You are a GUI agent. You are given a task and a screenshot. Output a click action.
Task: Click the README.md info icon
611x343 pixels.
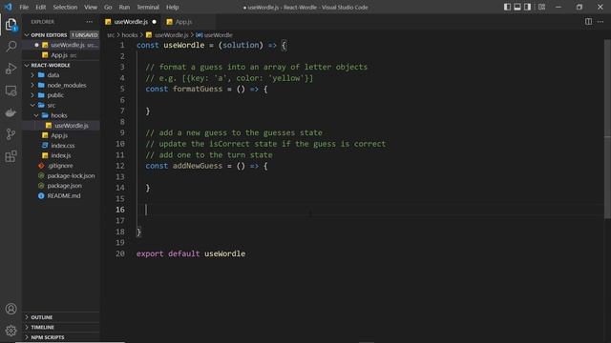coord(41,195)
